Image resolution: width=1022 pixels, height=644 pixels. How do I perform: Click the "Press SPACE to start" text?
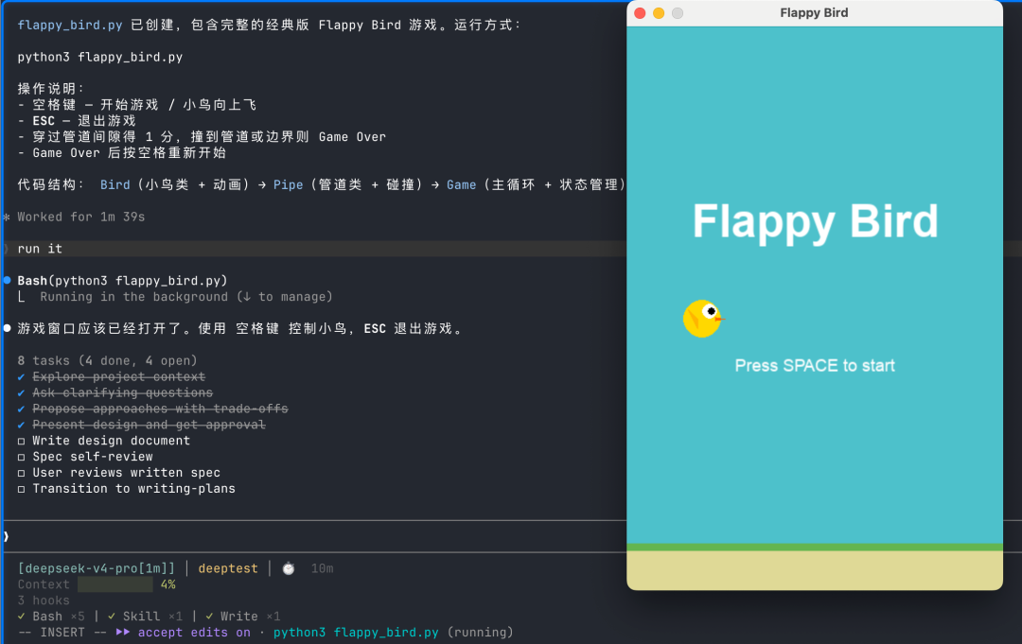tap(815, 365)
